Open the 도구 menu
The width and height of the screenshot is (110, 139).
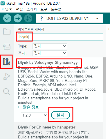click(44, 9)
